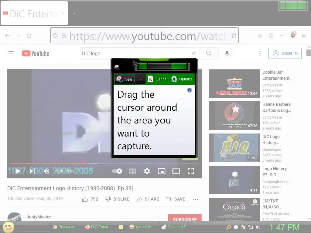Click the DISLIKE button
This screenshot has height=233, width=311.
[x=117, y=199]
